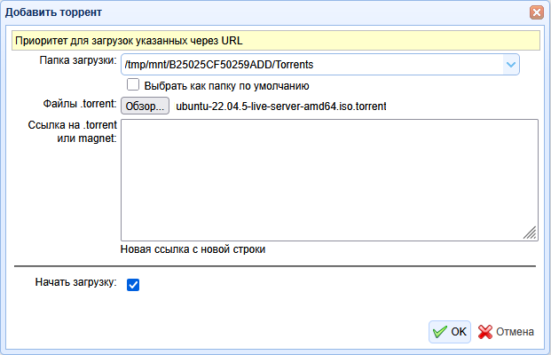551x355 pixels.
Task: Click the red cross icon beside Отмена
Action: [485, 332]
